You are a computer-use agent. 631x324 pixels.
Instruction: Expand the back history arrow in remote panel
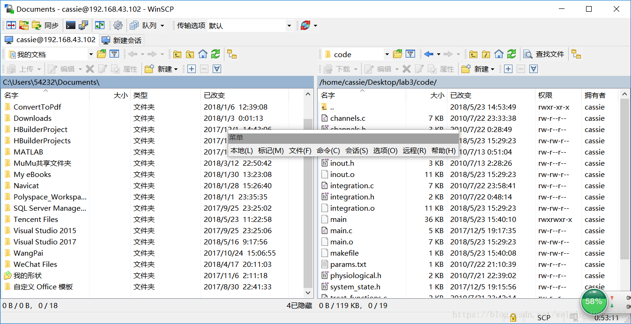tap(438, 54)
